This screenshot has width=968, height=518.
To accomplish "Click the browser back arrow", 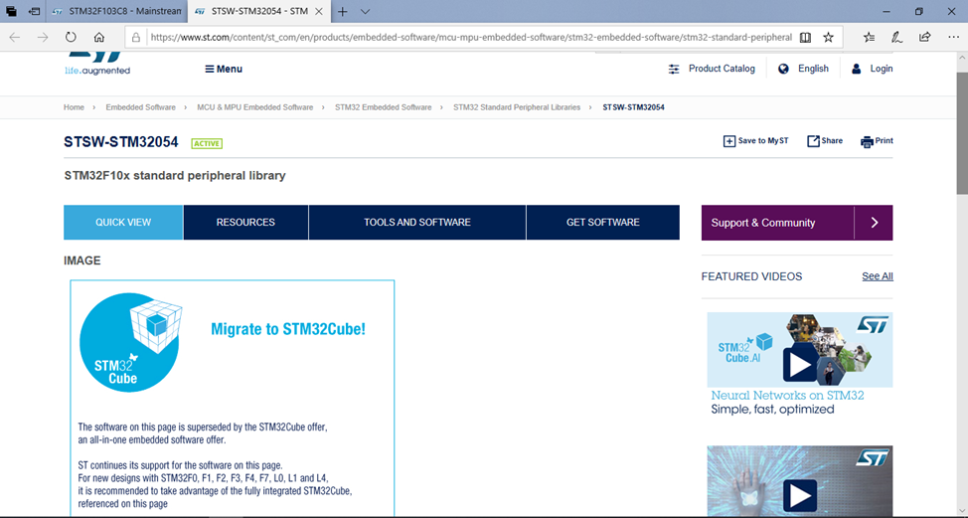I will (x=15, y=37).
